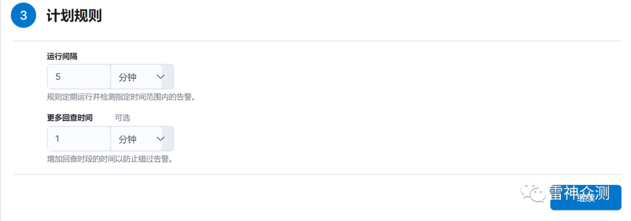Click the blue 继续 button
This screenshot has width=631, height=221.
coord(585,198)
